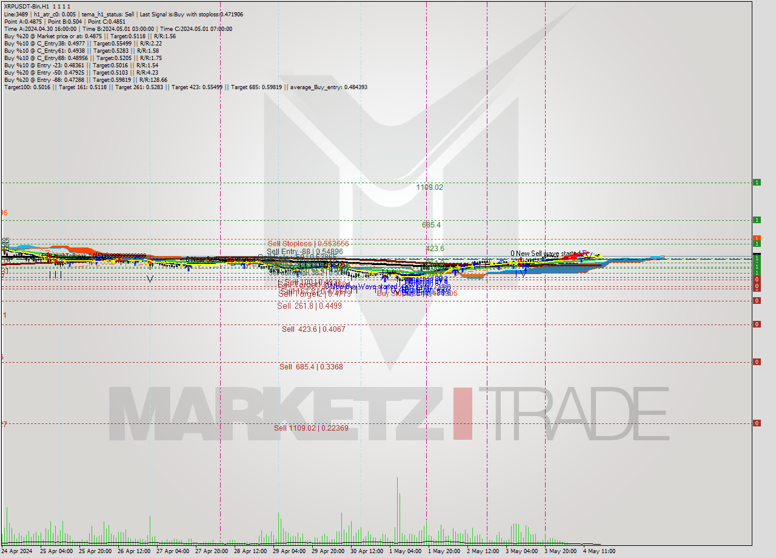This screenshot has height=558, width=776.
Task: Select the '29 Apr 20:00' time axis label
Action: click(328, 551)
